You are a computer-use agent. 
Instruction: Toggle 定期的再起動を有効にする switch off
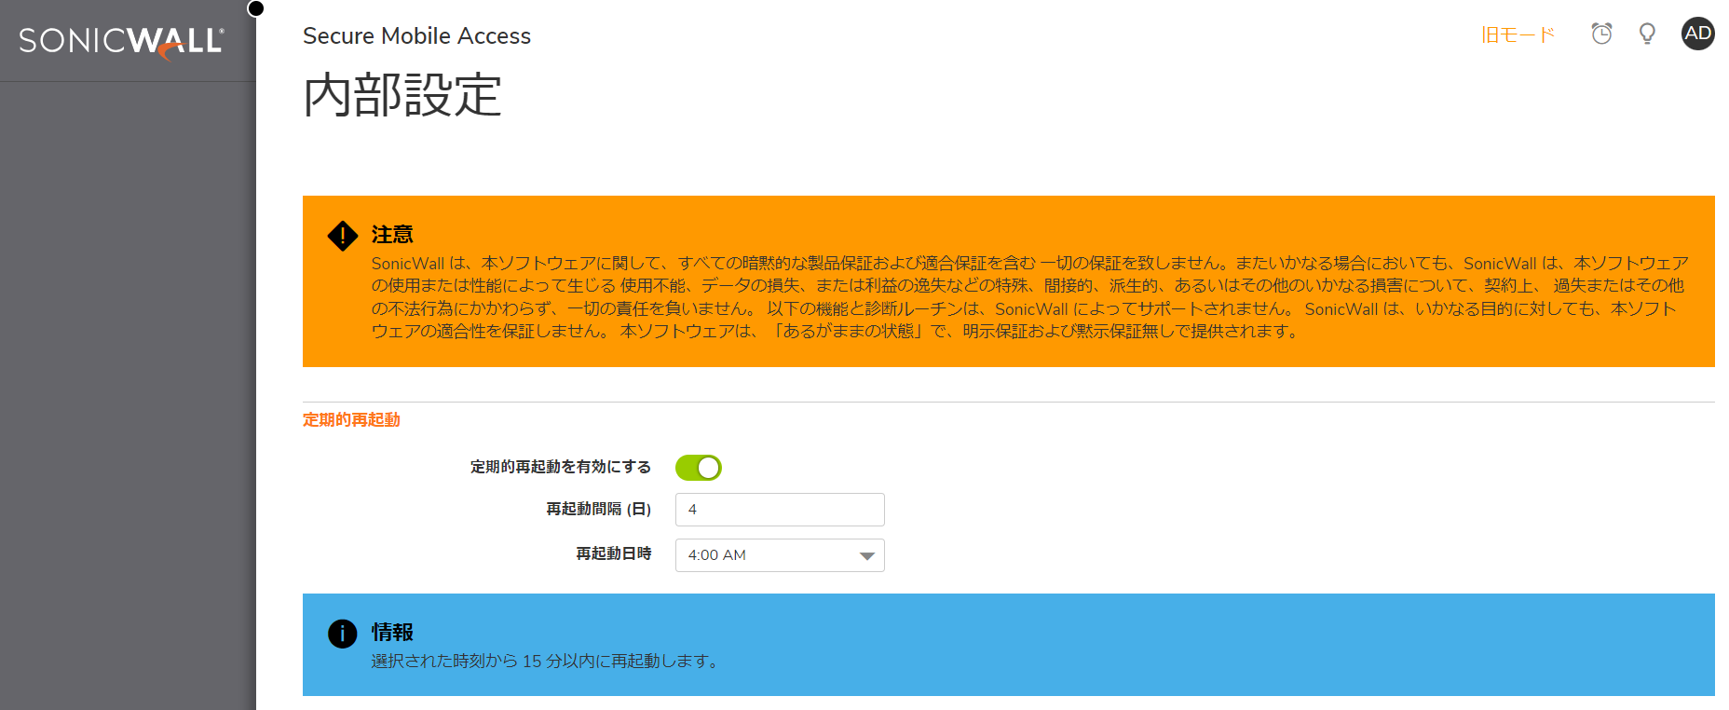pos(699,468)
